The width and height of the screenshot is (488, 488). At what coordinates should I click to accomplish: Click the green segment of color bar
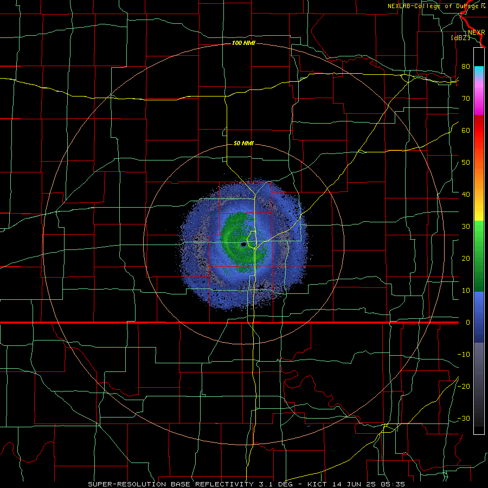[x=479, y=256]
